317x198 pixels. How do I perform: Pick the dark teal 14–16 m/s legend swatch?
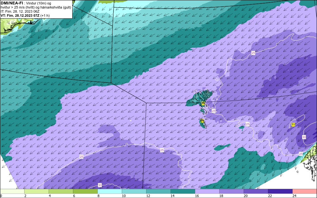click(183, 191)
